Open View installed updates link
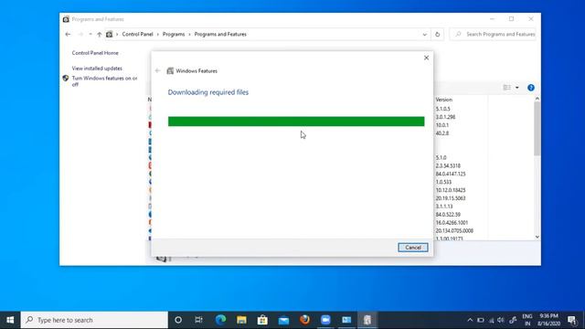This screenshot has height=329, width=585. (97, 69)
